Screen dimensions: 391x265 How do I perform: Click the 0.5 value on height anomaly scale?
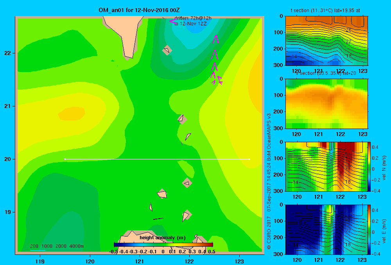pyautogui.click(x=212, y=251)
